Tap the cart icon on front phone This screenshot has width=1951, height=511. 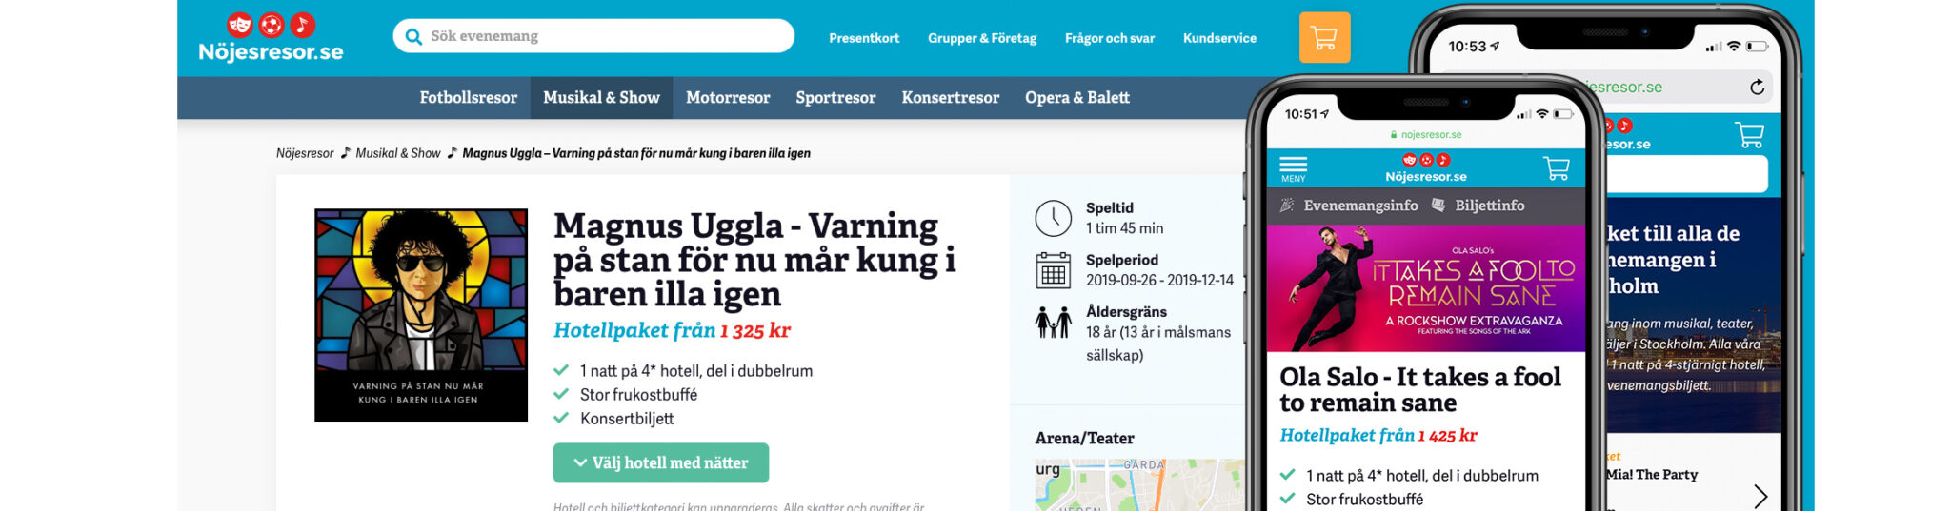pos(1556,168)
